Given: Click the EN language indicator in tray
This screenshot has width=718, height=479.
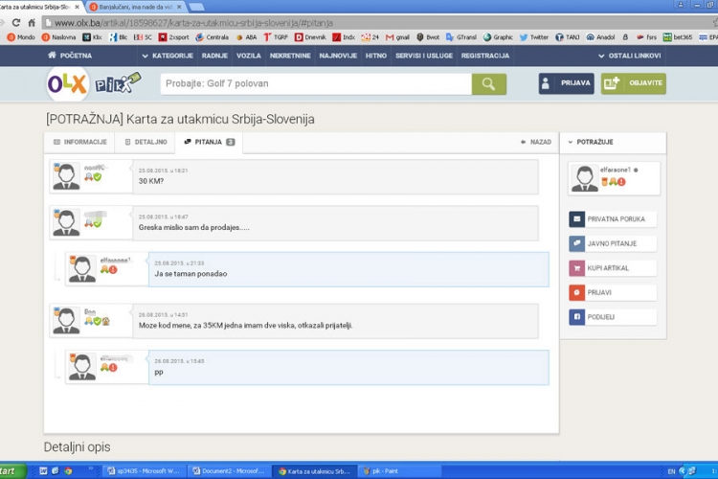Looking at the screenshot, I should (671, 471).
